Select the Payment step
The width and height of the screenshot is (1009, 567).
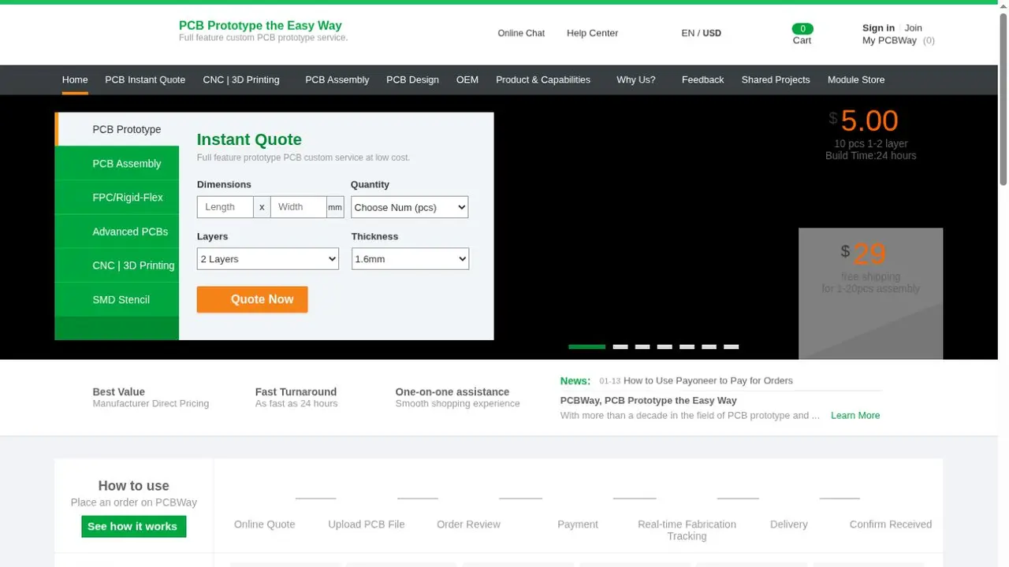coord(578,524)
